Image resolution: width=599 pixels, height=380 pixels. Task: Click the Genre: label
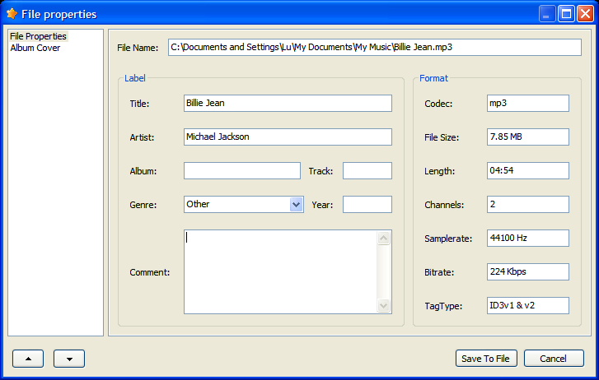143,205
